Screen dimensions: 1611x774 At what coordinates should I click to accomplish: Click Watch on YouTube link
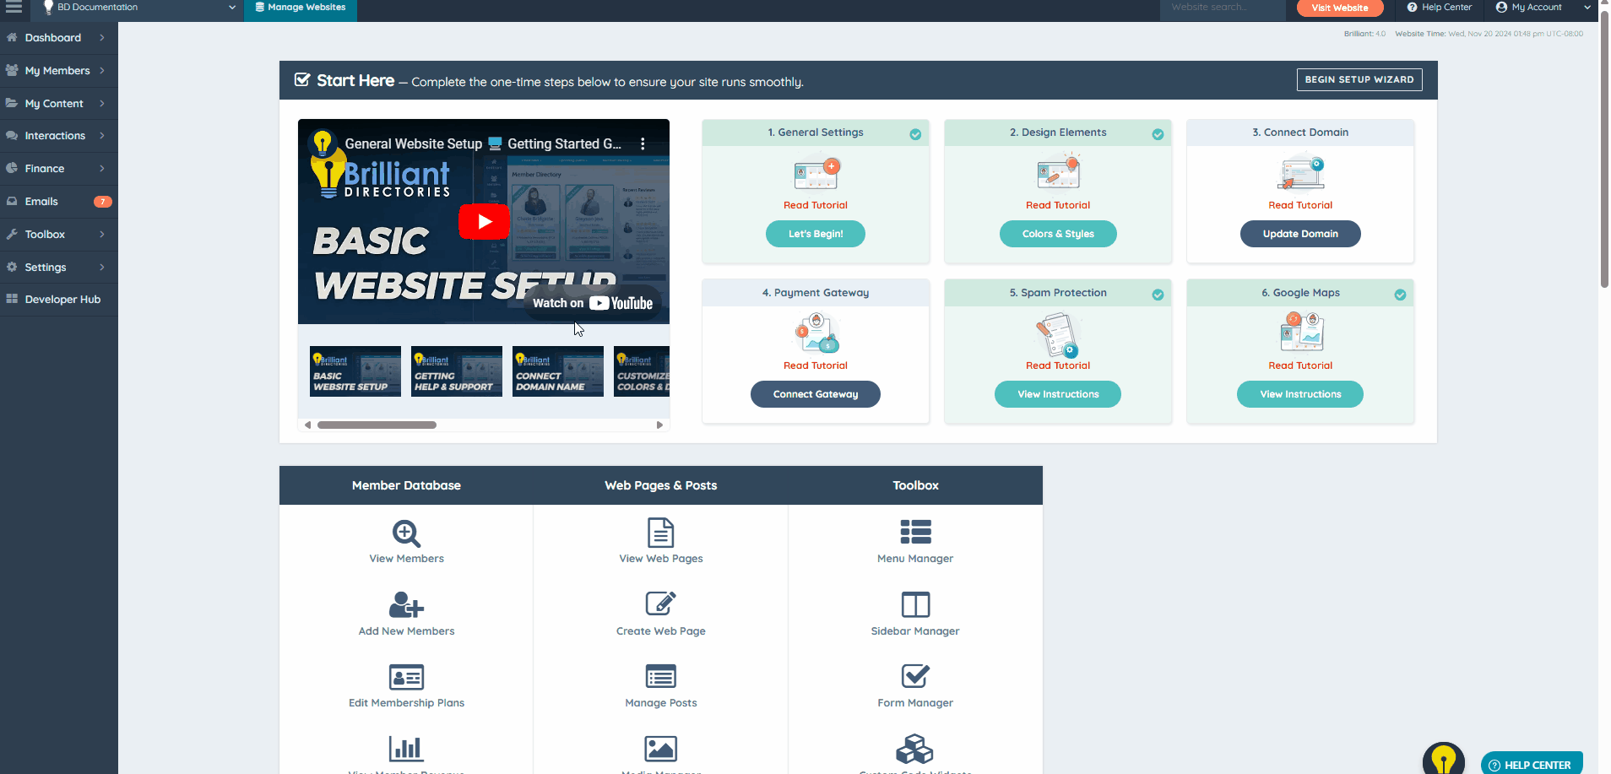tap(593, 303)
